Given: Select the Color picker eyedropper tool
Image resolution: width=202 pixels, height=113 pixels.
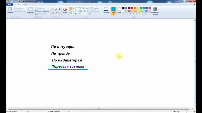Looking at the screenshot, I should pos(56,13).
